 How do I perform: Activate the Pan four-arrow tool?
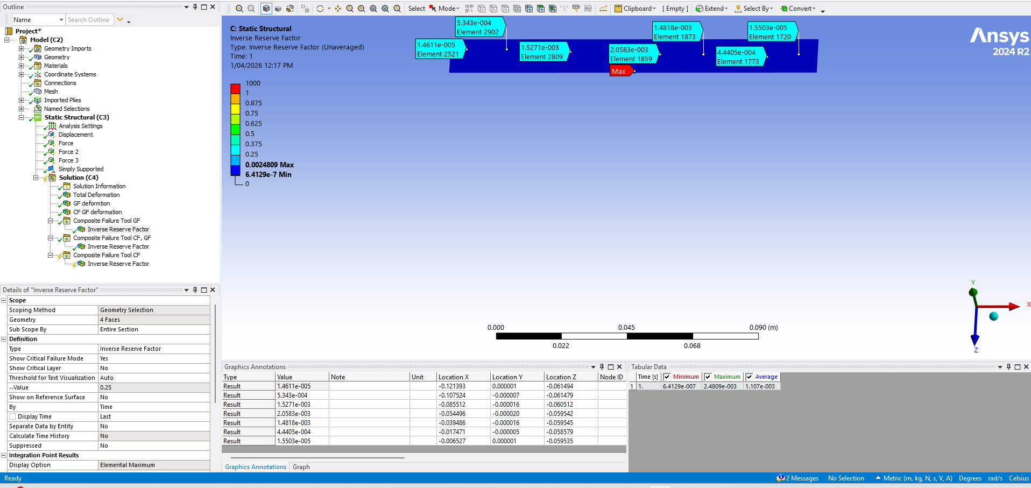(338, 9)
